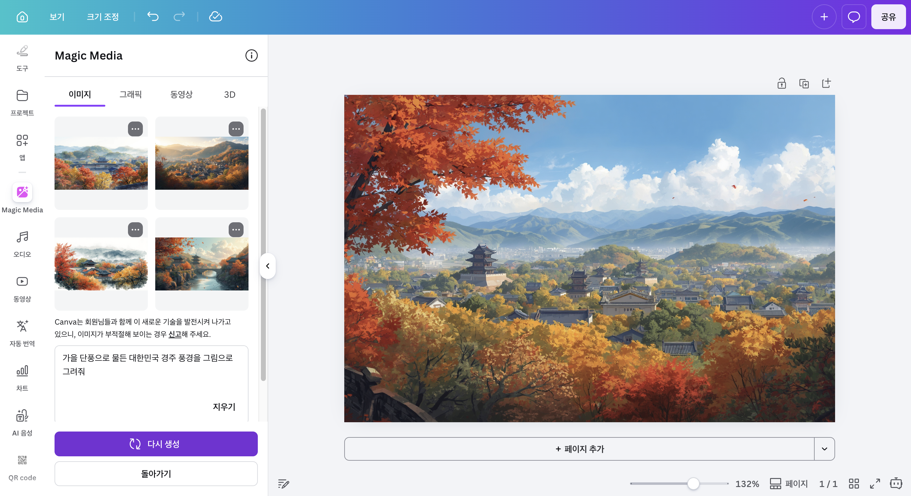Click the lock icon above the canvas
911x496 pixels.
point(781,83)
